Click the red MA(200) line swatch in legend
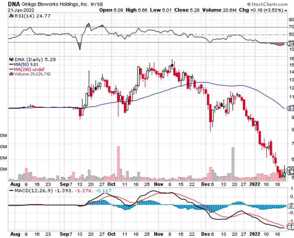Image resolution: width=294 pixels, height=238 pixels. [11, 69]
